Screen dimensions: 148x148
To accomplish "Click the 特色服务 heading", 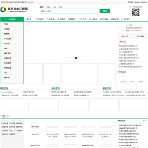I will coord(123,72).
